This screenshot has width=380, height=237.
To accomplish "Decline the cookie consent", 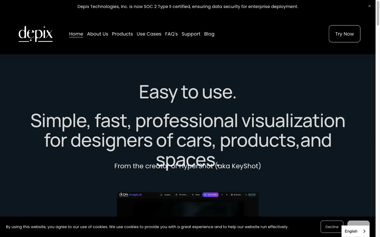I will pyautogui.click(x=332, y=227).
